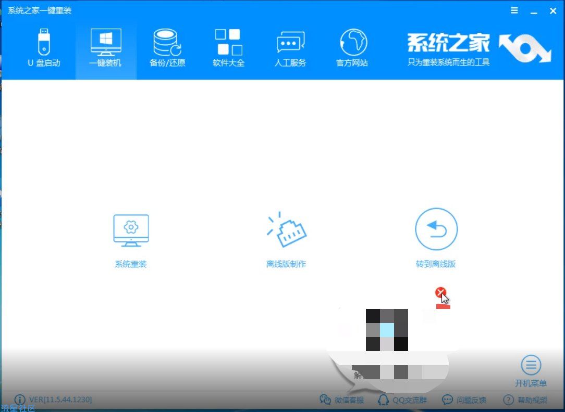Open the 备份/还原 tab
The height and width of the screenshot is (412, 565).
(167, 48)
